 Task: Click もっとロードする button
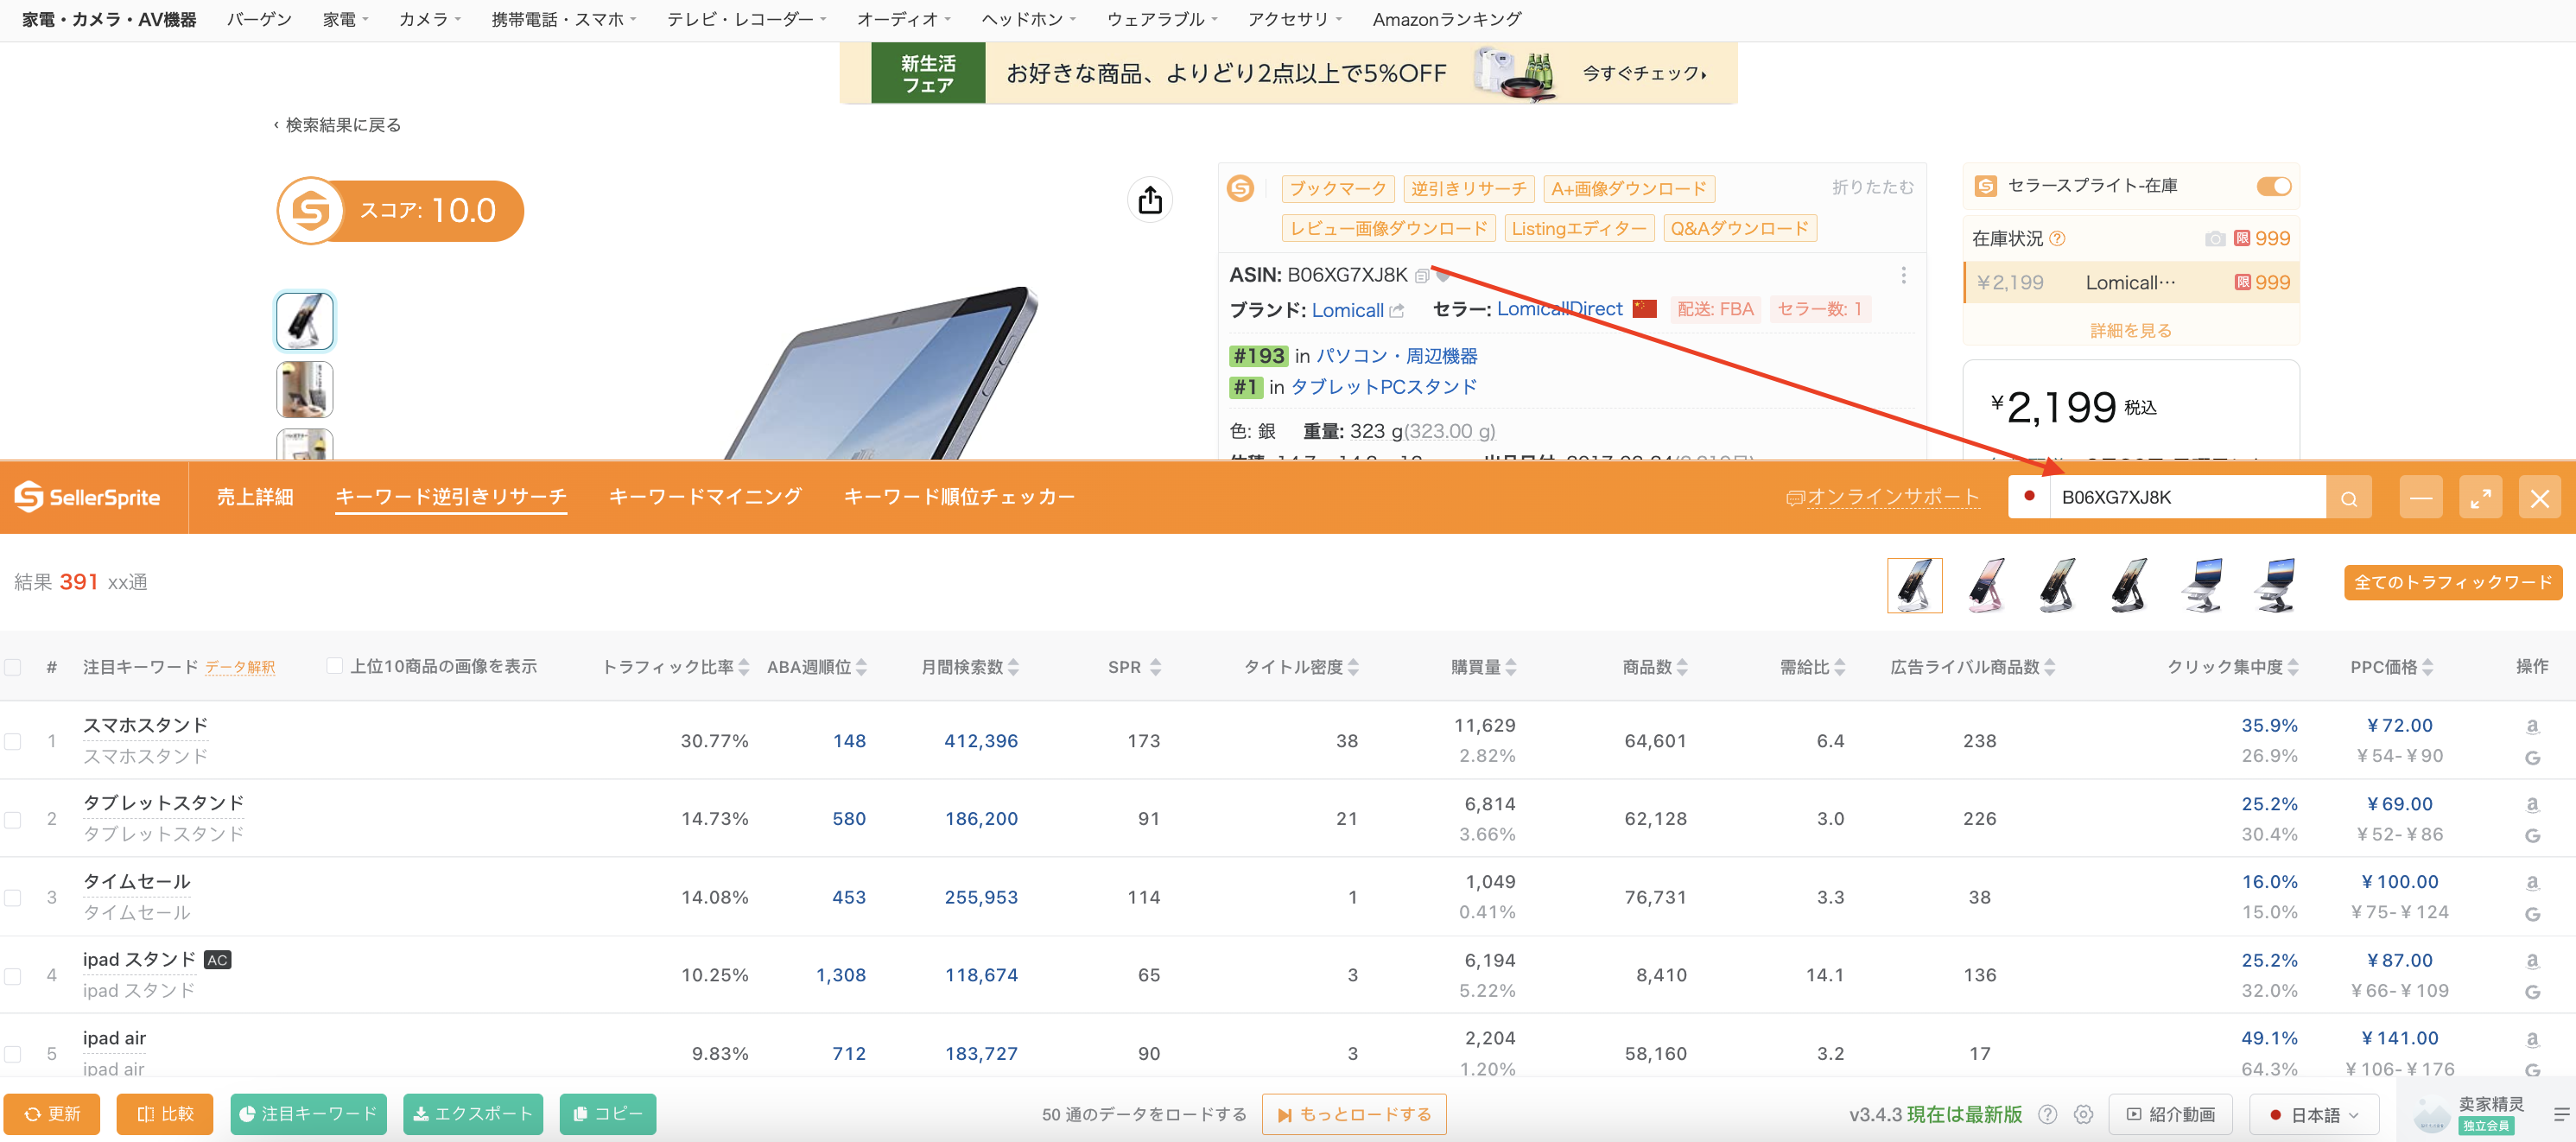click(1354, 1114)
